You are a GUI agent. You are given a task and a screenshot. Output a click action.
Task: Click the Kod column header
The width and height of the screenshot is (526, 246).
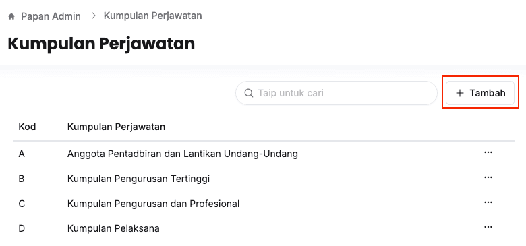(x=27, y=127)
